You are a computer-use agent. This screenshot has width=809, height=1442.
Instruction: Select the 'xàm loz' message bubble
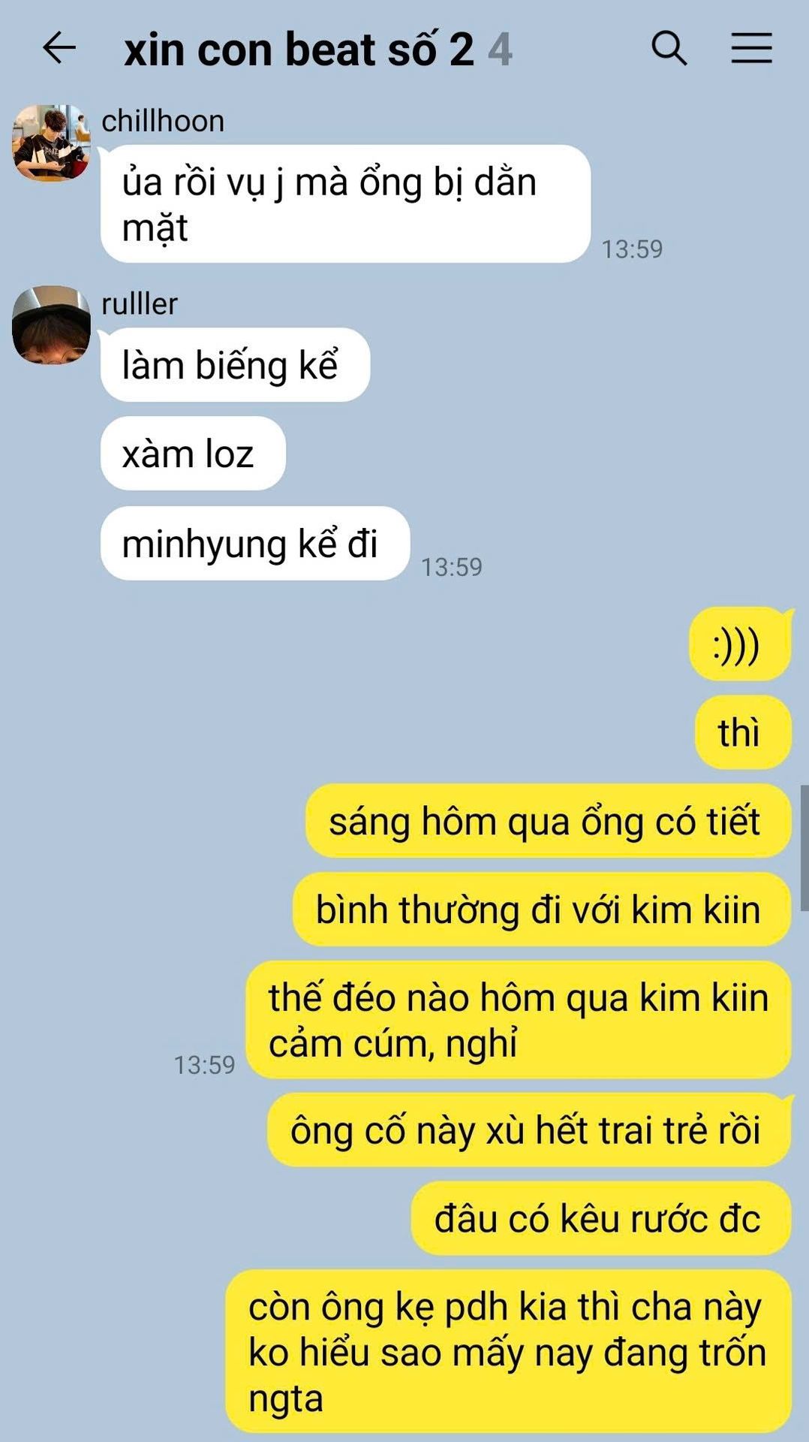(x=193, y=454)
